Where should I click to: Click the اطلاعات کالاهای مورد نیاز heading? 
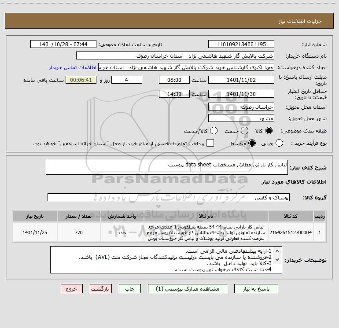click(x=294, y=182)
